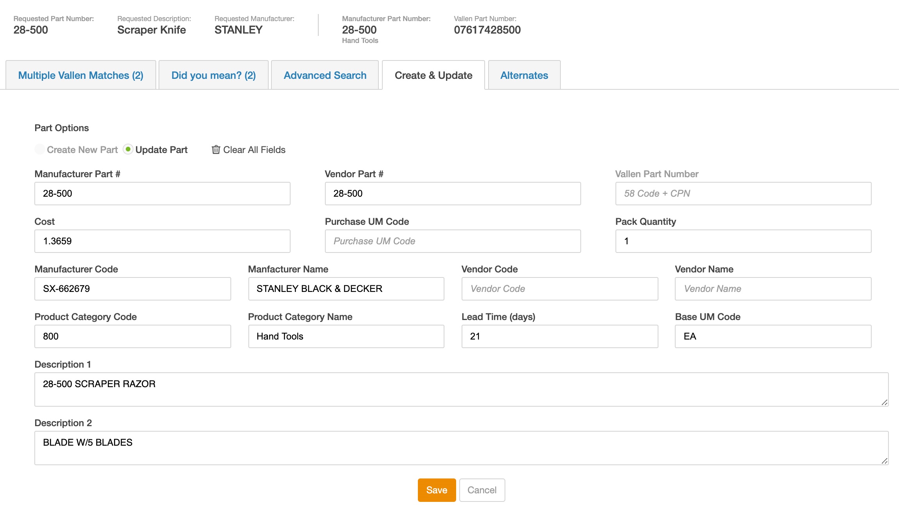The height and width of the screenshot is (505, 899).
Task: Click into the Manufacturer Part # field
Action: tap(162, 194)
